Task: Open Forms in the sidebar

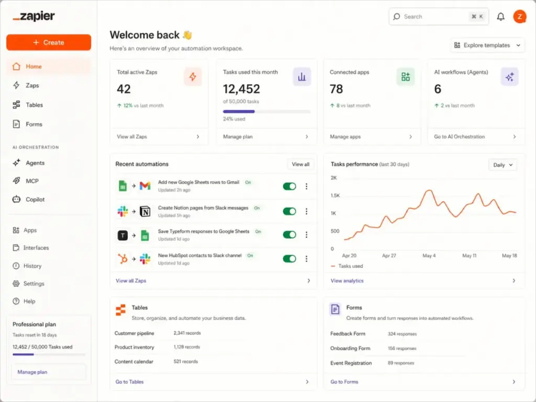Action: (49, 124)
